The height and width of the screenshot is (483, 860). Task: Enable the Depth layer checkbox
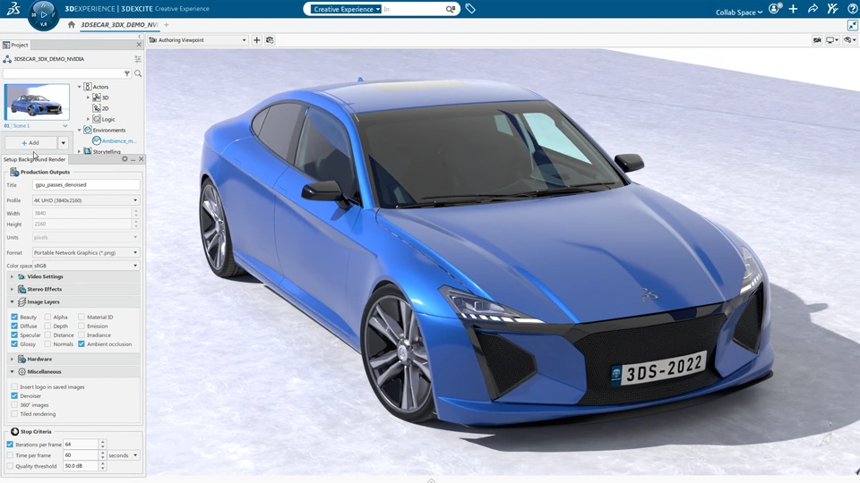tap(47, 326)
